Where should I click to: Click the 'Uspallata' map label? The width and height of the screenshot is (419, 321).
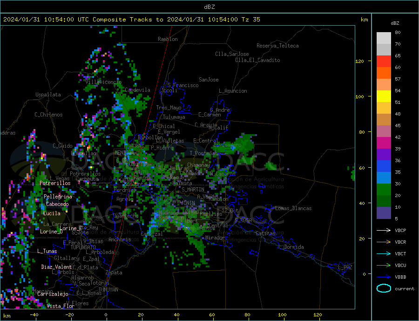(48, 95)
